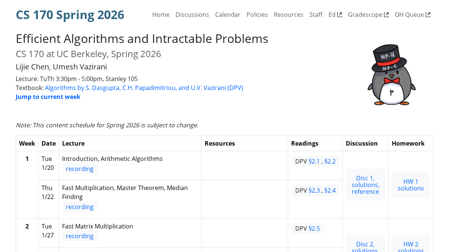Click the instructors line Lijie Chen, Umesh Vazirani
This screenshot has height=252, width=449.
(x=61, y=67)
